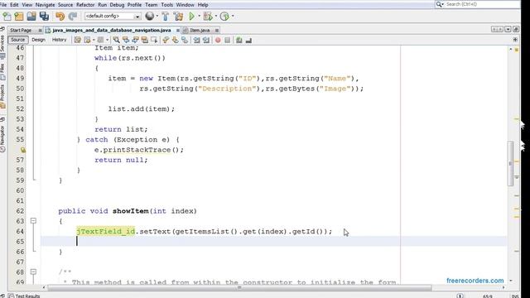Collapse the showItem method fold at line 63
Viewport: 530px width, 298px height.
(33, 221)
